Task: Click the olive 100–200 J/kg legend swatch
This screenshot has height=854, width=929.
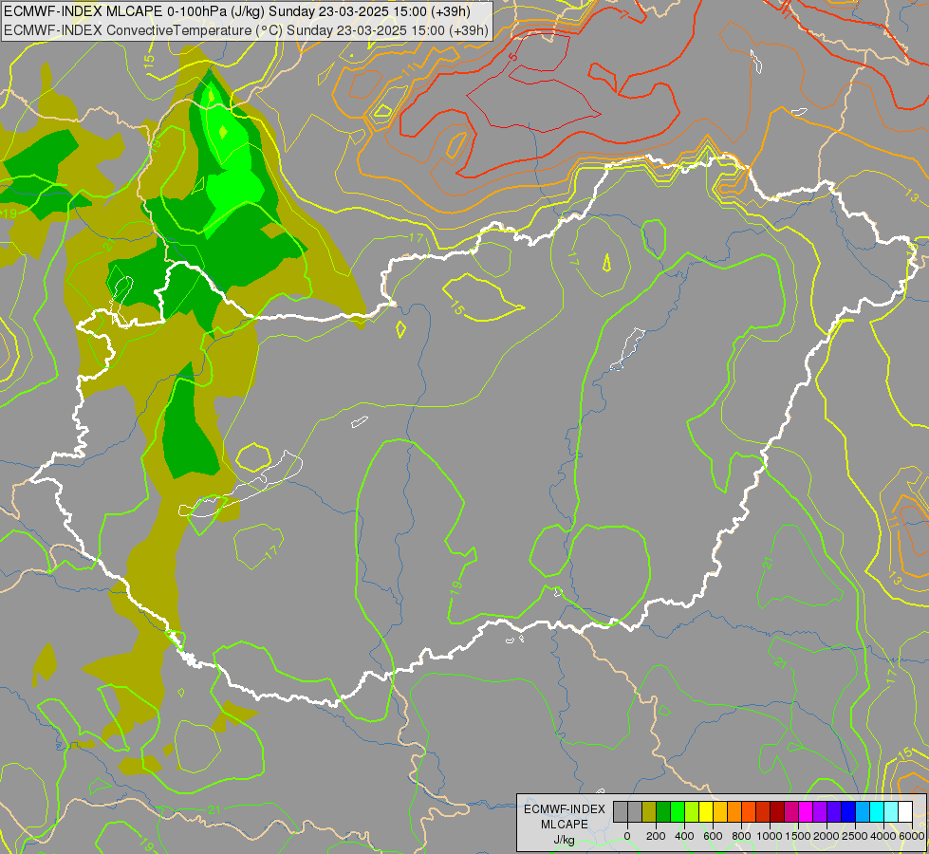Action: pyautogui.click(x=649, y=811)
